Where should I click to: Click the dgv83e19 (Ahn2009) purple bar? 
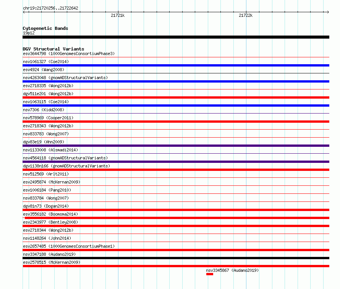pyautogui.click(x=176, y=146)
